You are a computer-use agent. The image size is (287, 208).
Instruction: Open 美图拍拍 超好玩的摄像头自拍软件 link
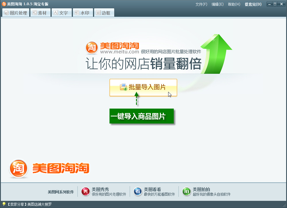pos(212,192)
